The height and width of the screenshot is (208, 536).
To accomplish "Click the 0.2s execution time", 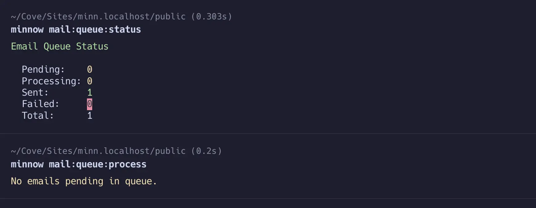I will [x=206, y=151].
